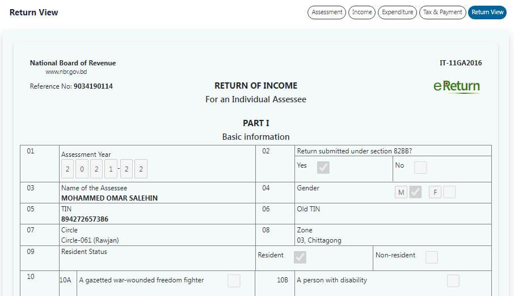Click the F gender label box
514x296 pixels.
coord(435,193)
